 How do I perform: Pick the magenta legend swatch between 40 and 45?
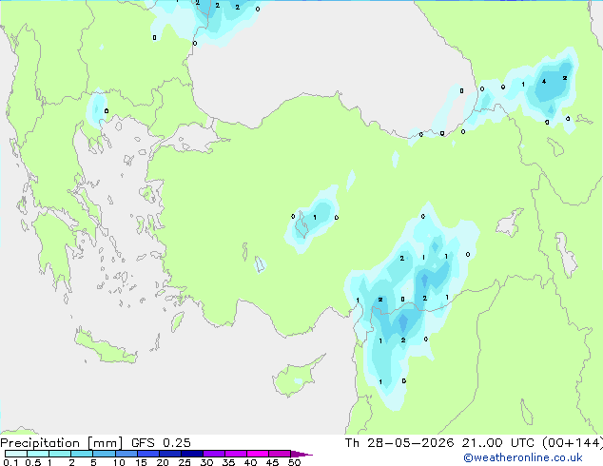[258, 454]
